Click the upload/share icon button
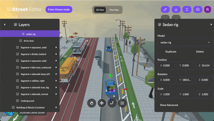Image resolution: width=214 pixels, height=121 pixels. coord(187,9)
